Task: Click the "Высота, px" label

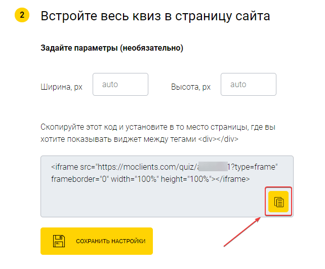Action: click(191, 87)
